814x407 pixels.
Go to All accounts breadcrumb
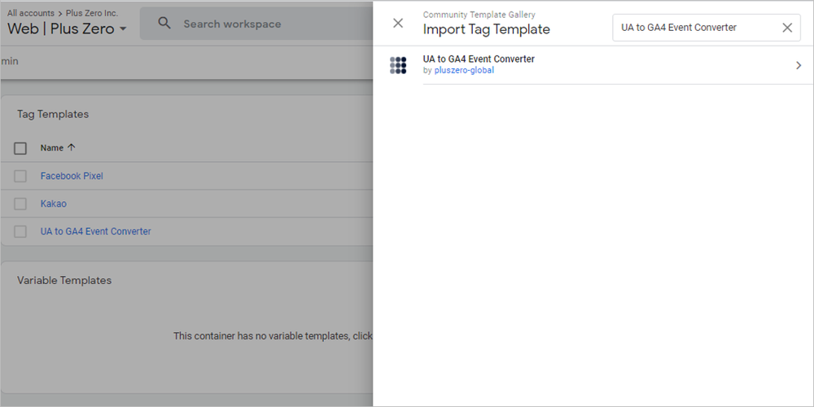[31, 13]
